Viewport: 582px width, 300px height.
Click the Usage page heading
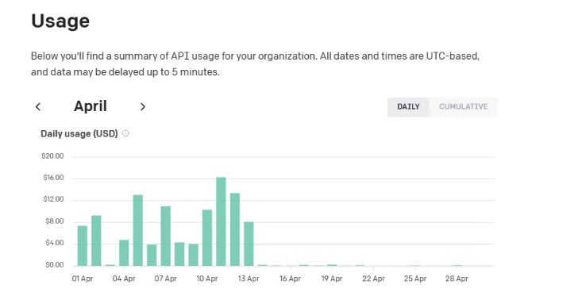(x=60, y=21)
